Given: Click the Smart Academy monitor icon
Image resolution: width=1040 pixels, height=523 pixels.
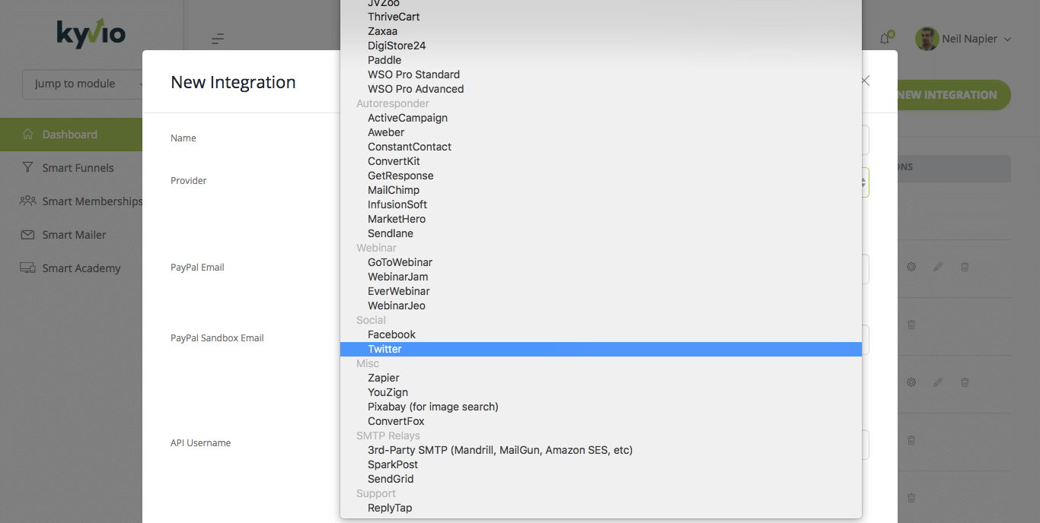Looking at the screenshot, I should point(28,268).
